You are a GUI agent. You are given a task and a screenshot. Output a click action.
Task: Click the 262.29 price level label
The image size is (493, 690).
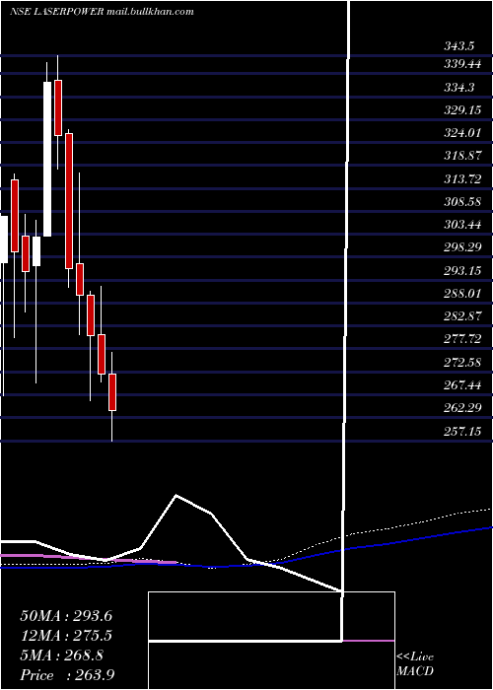coord(462,408)
